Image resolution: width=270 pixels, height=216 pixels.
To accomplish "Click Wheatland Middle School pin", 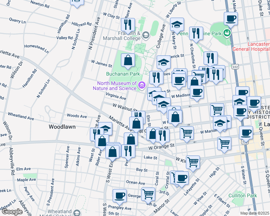I will tap(77, 212).
